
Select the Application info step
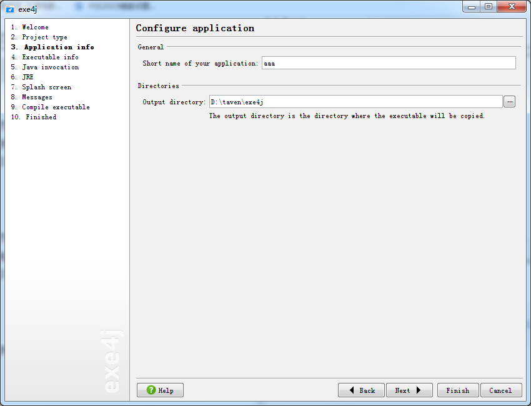coord(59,47)
